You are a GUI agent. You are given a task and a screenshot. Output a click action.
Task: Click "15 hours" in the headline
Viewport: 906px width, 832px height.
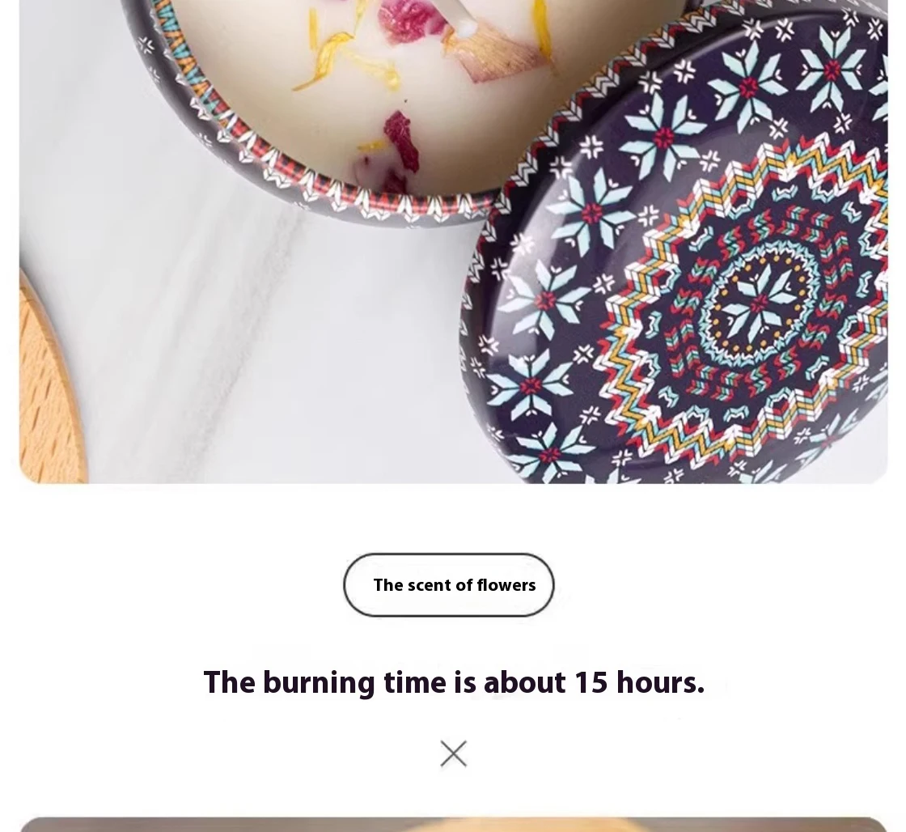pyautogui.click(x=640, y=682)
